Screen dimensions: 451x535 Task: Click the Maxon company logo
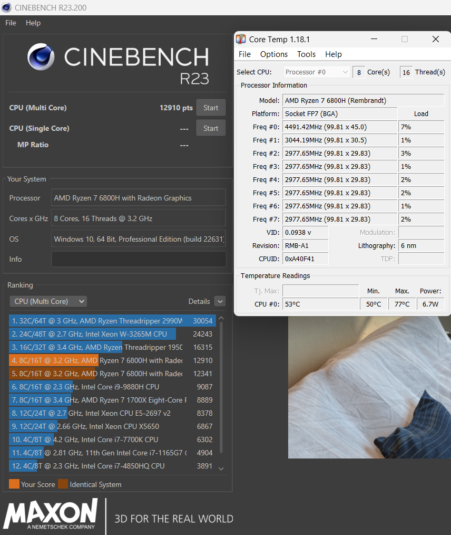[51, 514]
